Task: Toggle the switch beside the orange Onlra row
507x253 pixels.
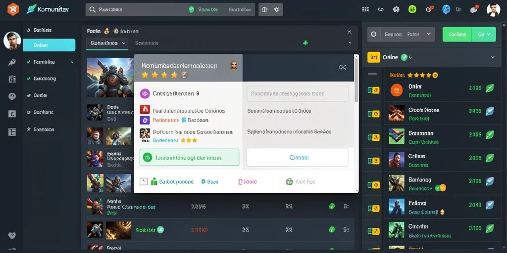Action: [373, 90]
